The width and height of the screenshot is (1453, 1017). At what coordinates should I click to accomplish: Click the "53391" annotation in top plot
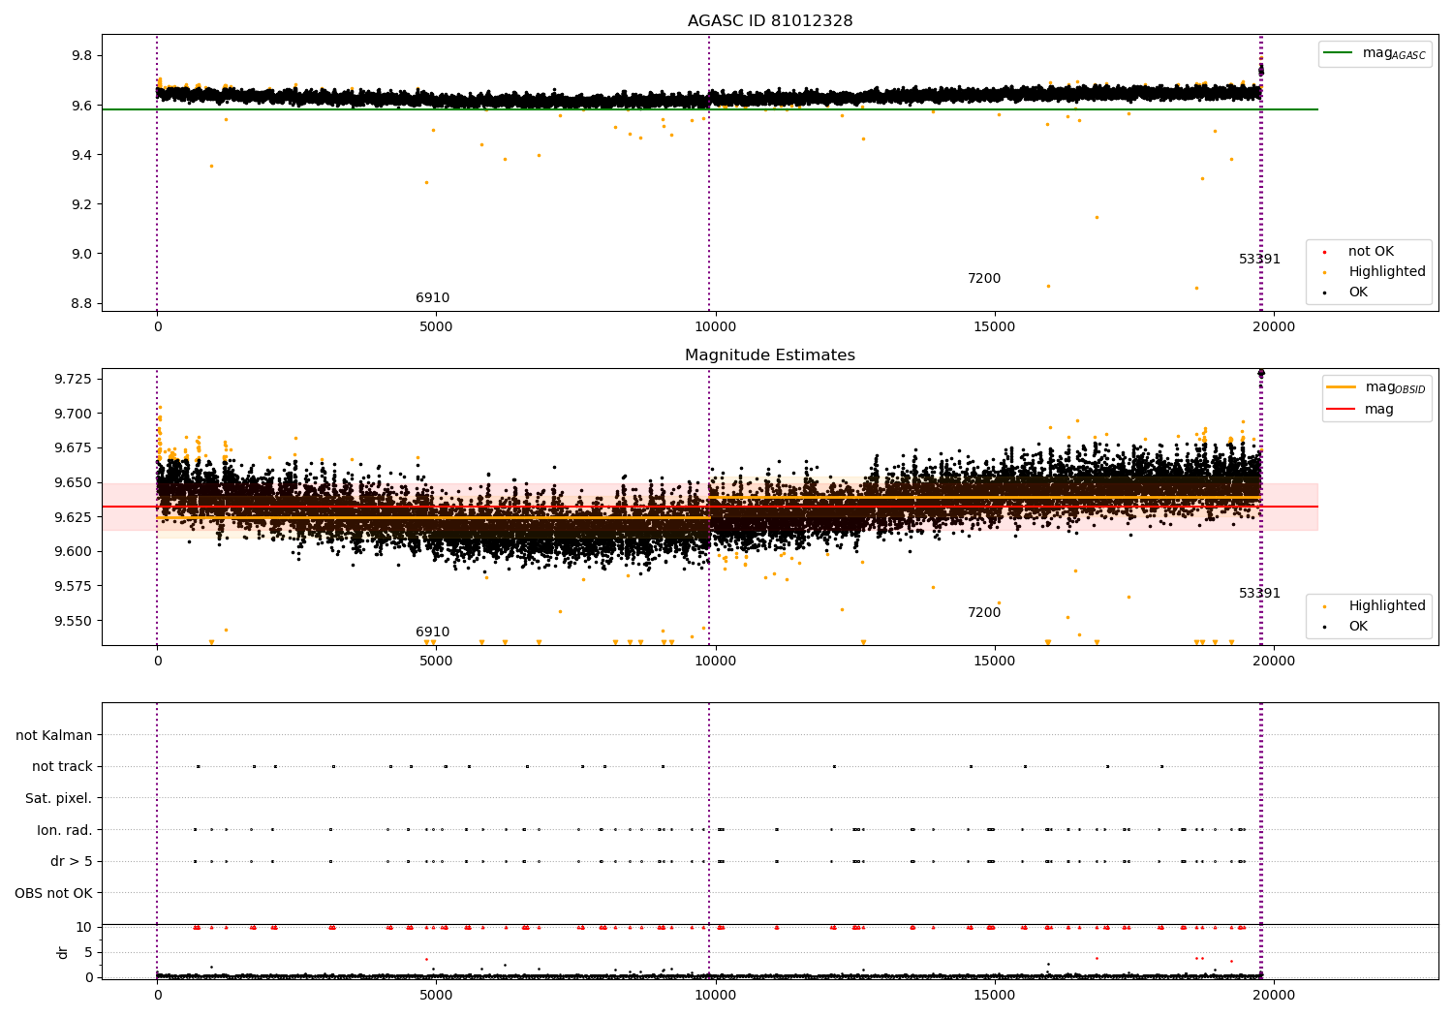coord(1259,260)
